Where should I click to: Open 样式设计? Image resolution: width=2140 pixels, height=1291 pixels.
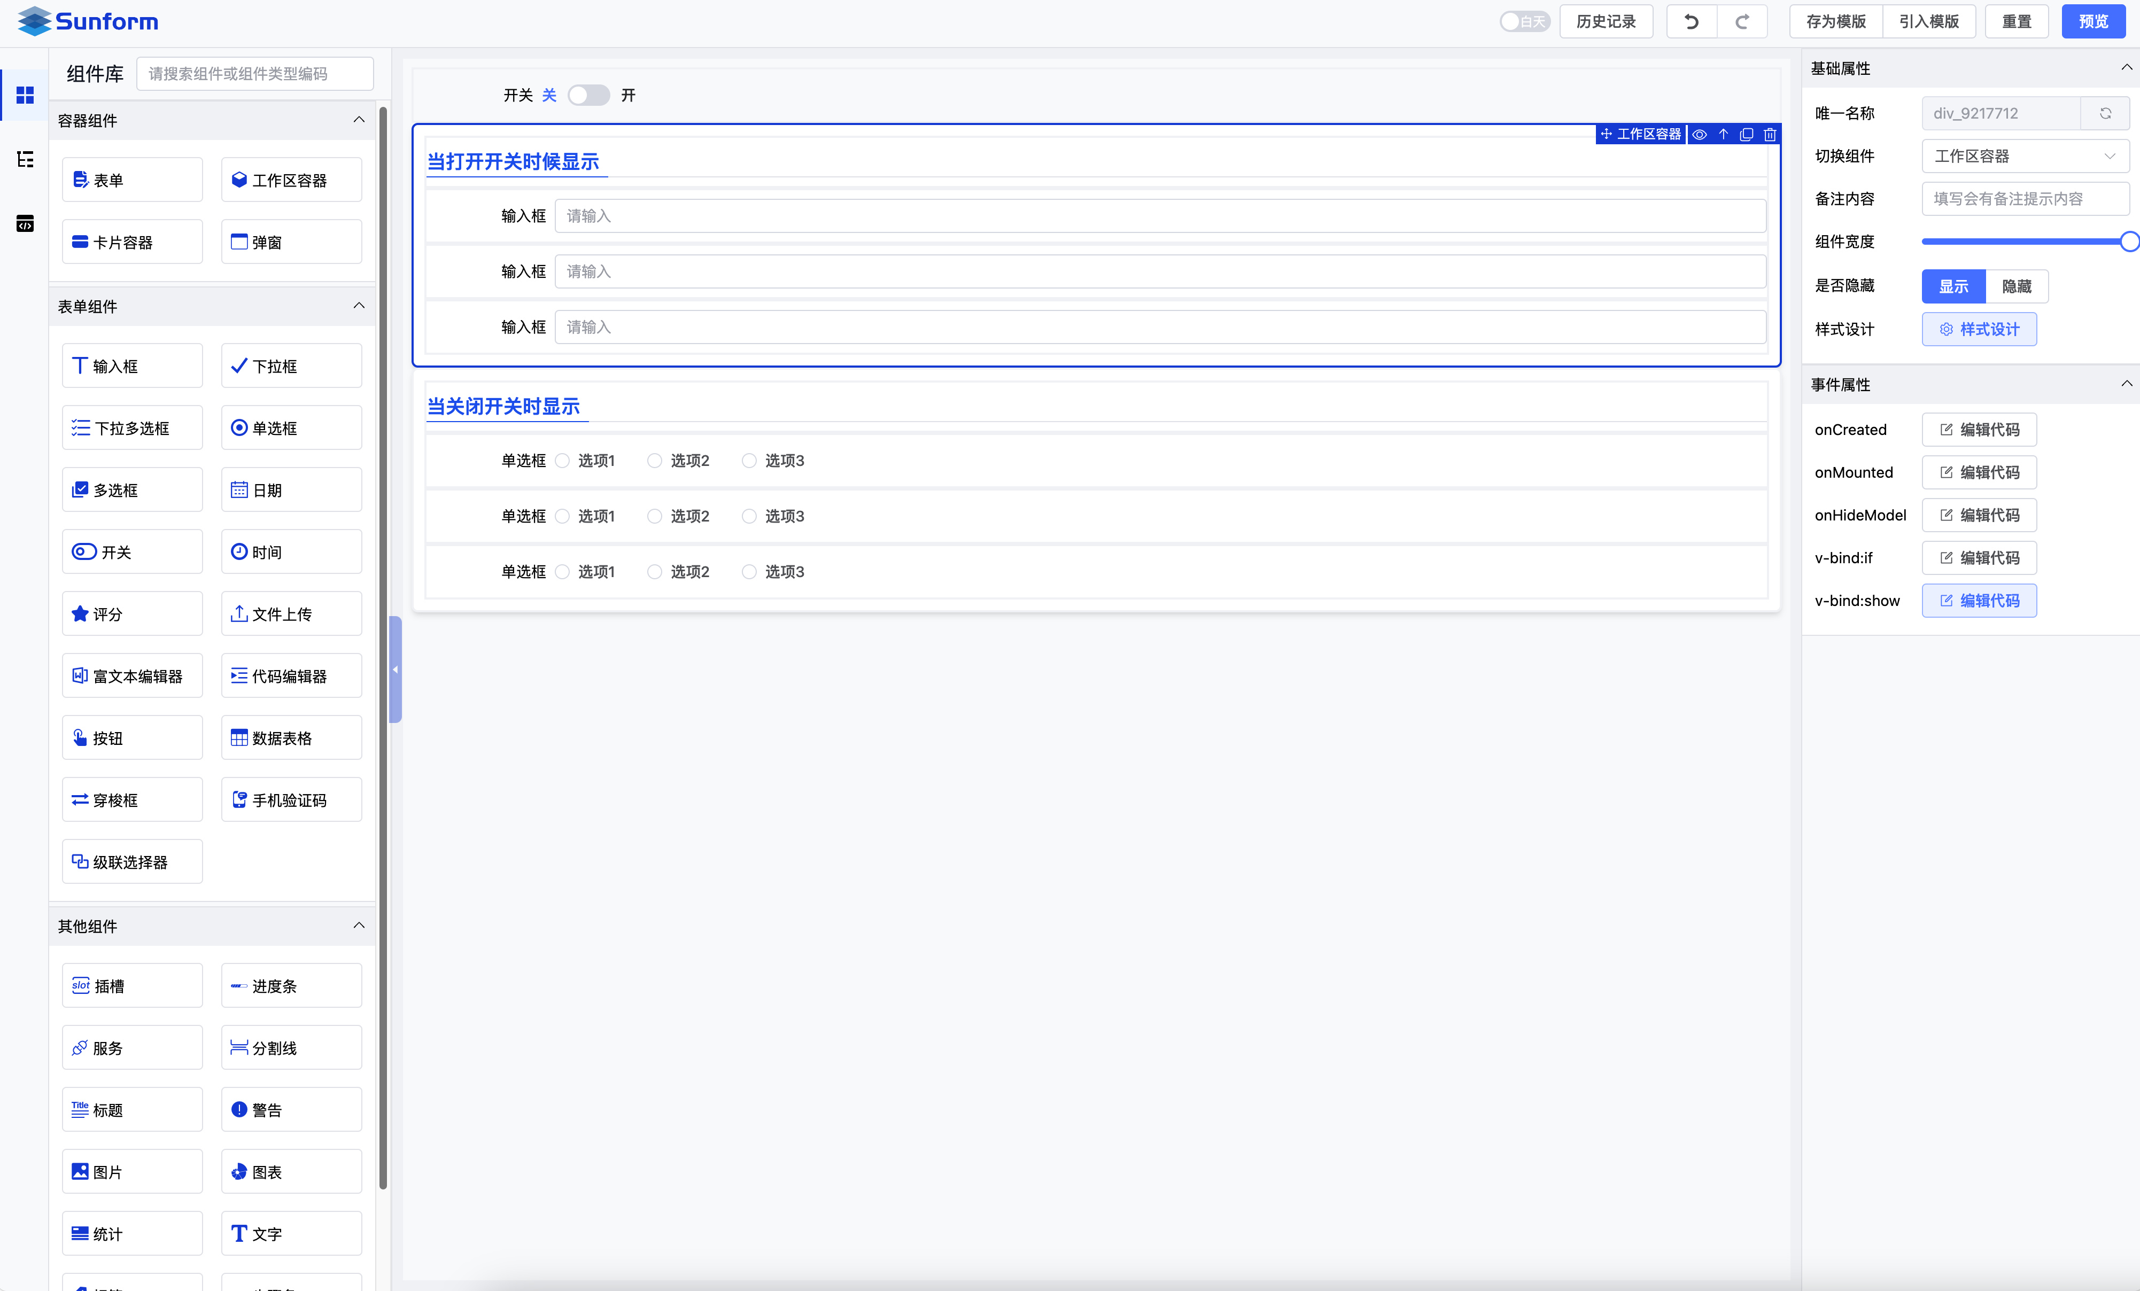click(1979, 329)
